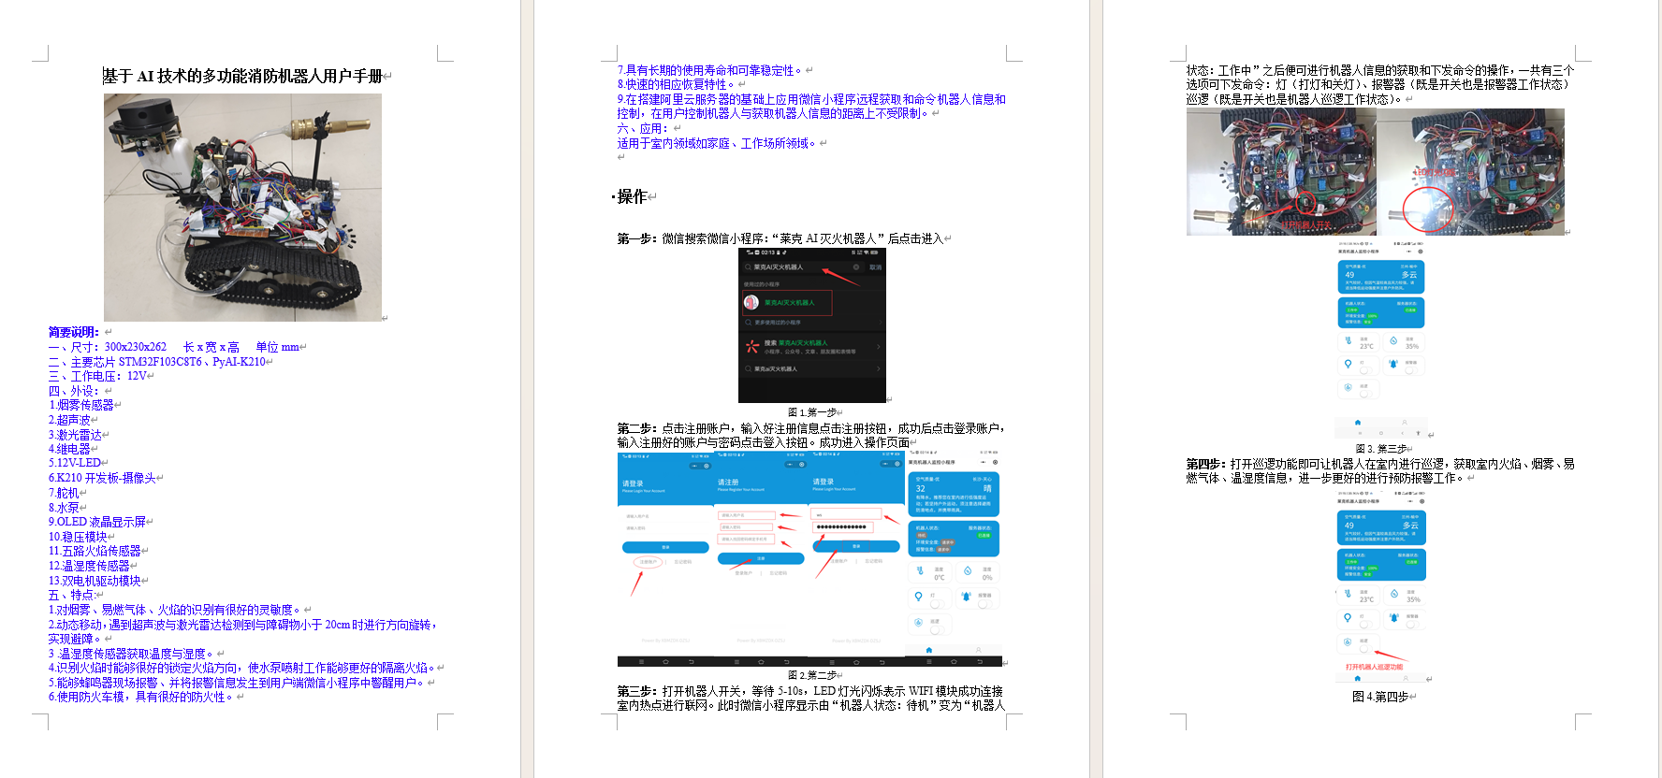
Task: Click list item 12.温湿度传感器
Action: 89,566
